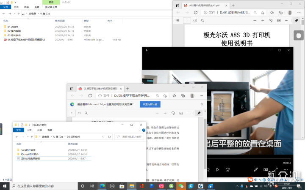The height and width of the screenshot is (190, 305).
Task: Click the front PDF page number field
Action: 72,113
